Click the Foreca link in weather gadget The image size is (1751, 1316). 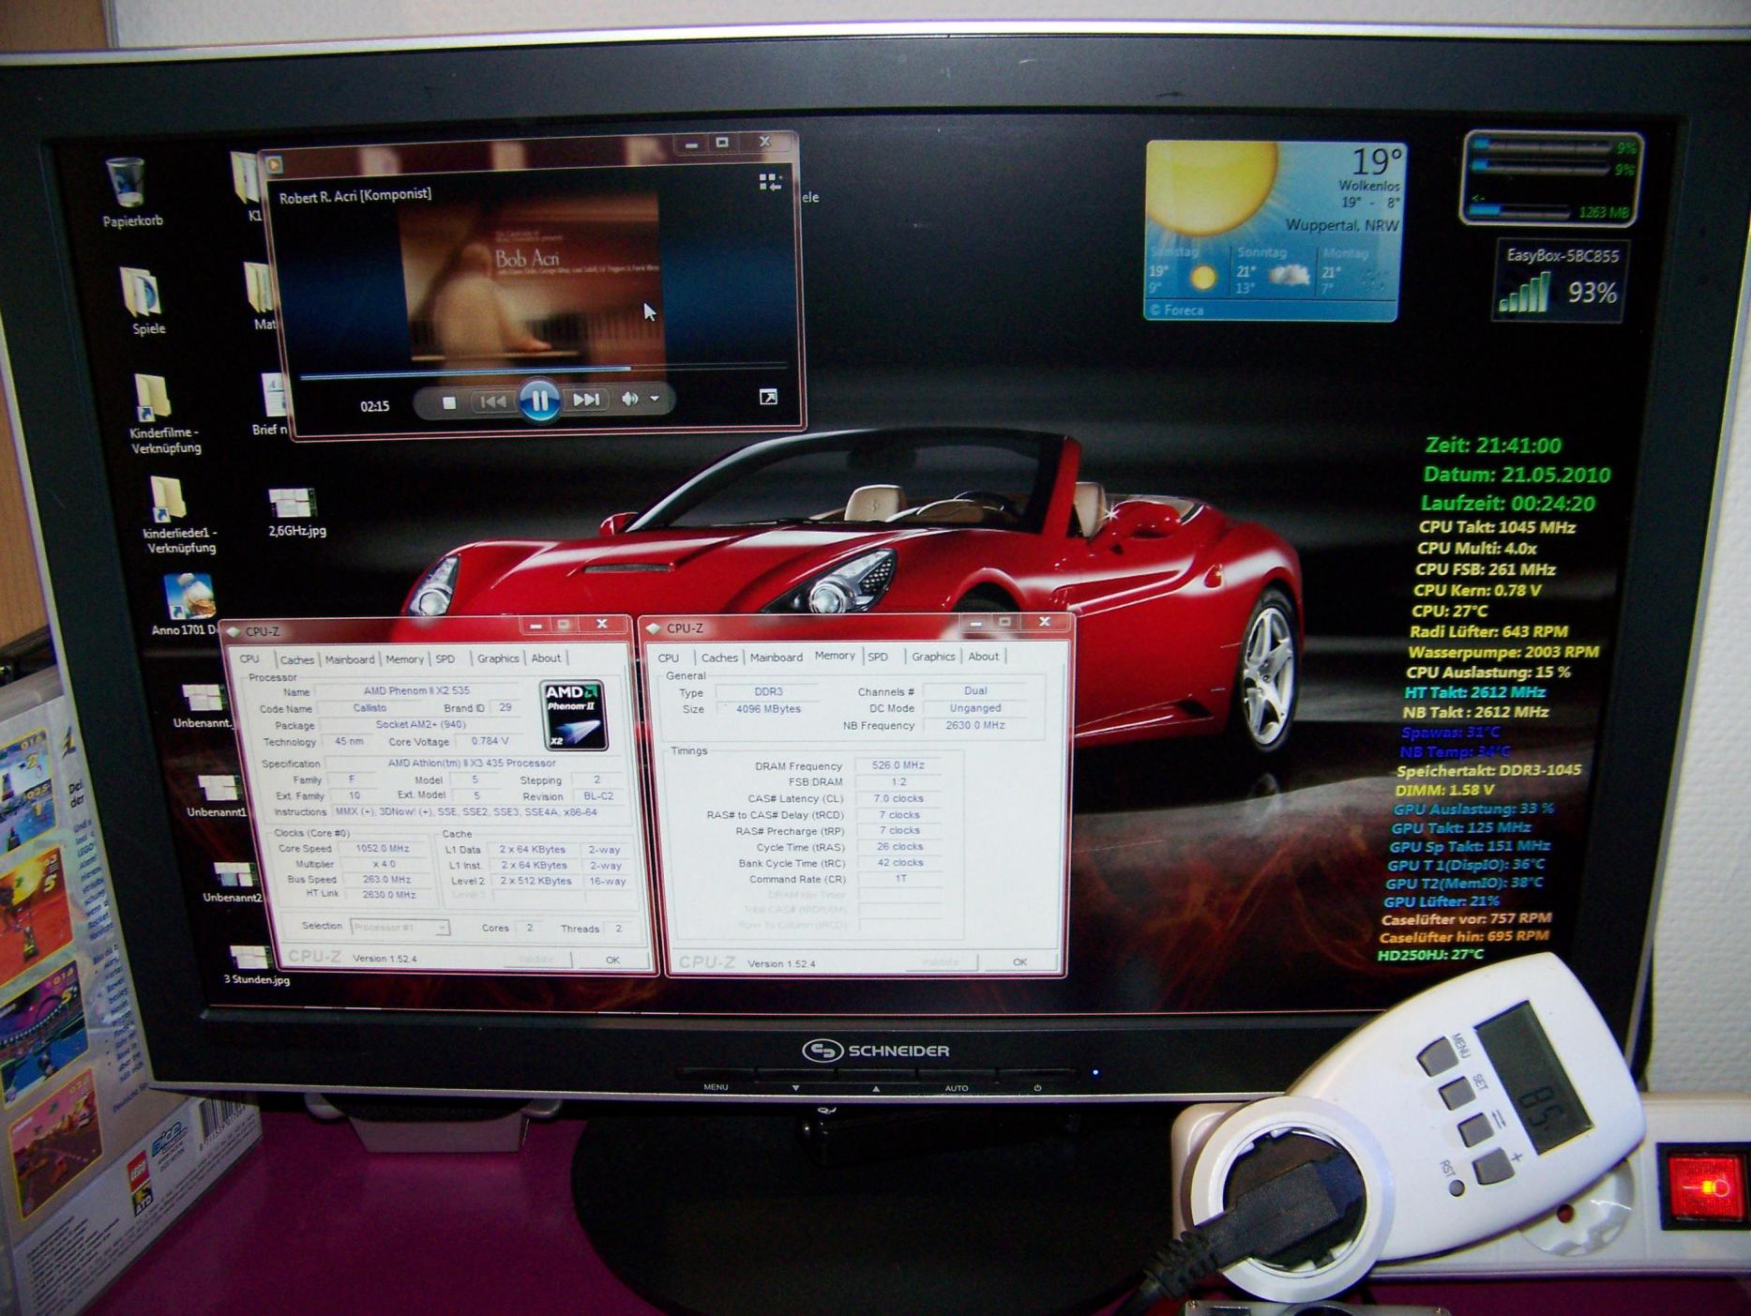(1178, 310)
